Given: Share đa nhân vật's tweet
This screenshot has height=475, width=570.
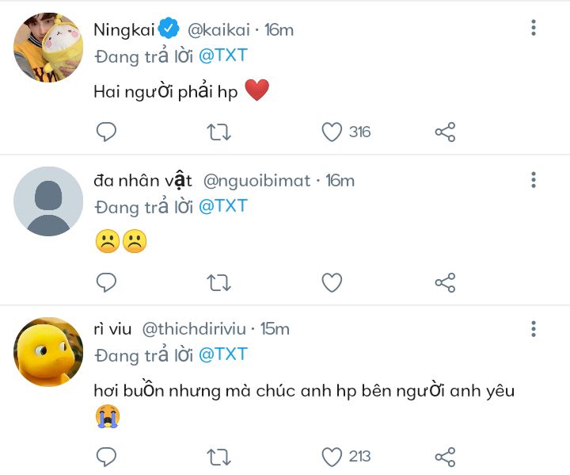Looking at the screenshot, I should [x=445, y=282].
